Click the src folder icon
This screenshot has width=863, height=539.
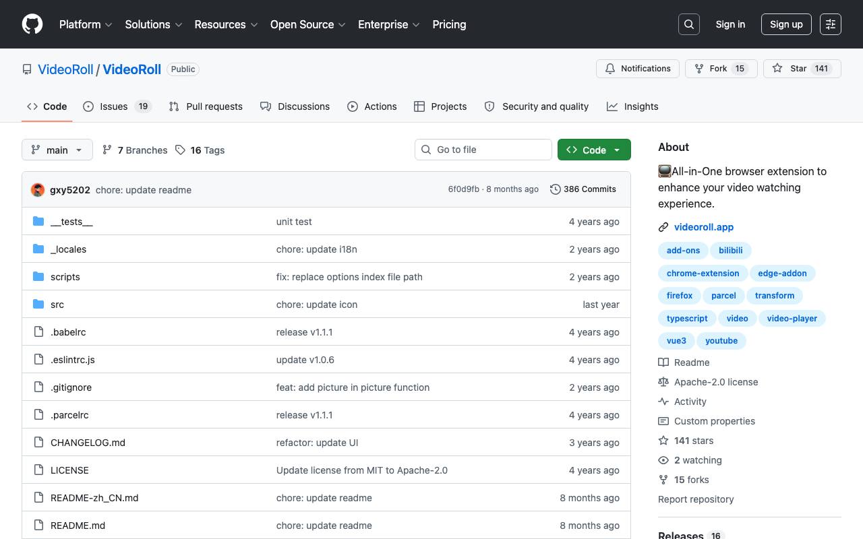click(x=38, y=305)
